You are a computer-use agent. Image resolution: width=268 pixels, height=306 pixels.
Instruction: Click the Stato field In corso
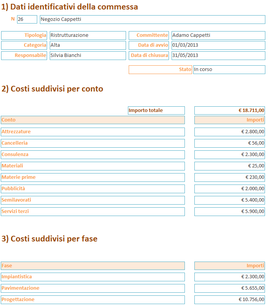pyautogui.click(x=229, y=69)
